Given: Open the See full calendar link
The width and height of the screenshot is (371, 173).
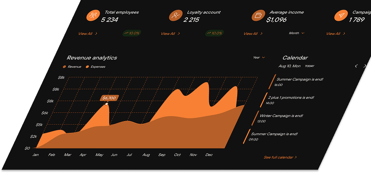Looking at the screenshot, I should click(x=280, y=157).
